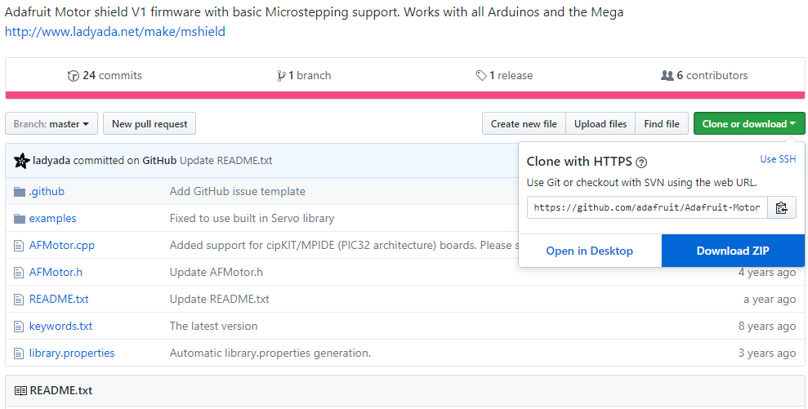Click the AFMotor.cpp file icon
Image resolution: width=808 pixels, height=409 pixels.
point(20,246)
